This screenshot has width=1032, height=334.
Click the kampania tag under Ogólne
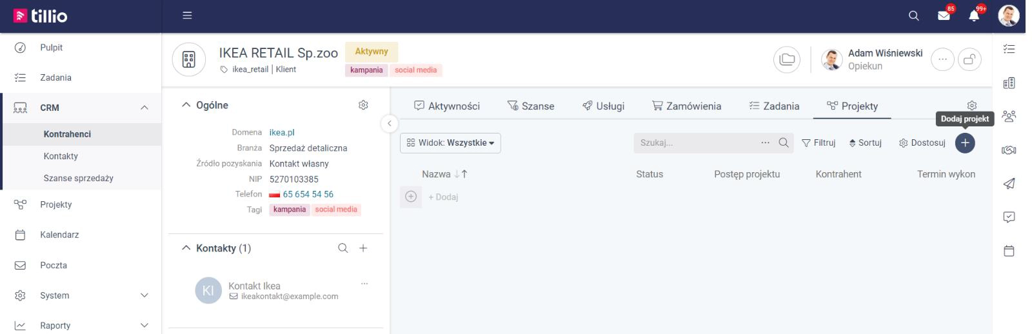pyautogui.click(x=290, y=210)
